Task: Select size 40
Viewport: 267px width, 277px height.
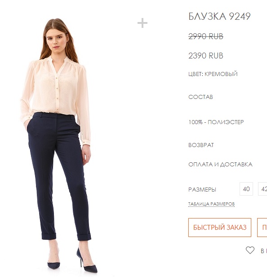Action: pyautogui.click(x=246, y=189)
